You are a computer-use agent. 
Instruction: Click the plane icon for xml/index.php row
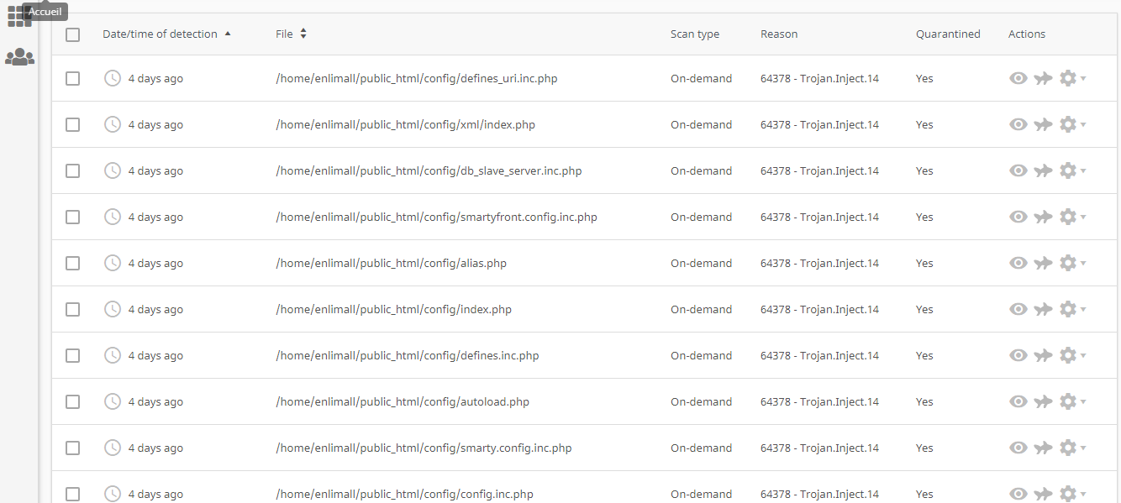click(1043, 124)
